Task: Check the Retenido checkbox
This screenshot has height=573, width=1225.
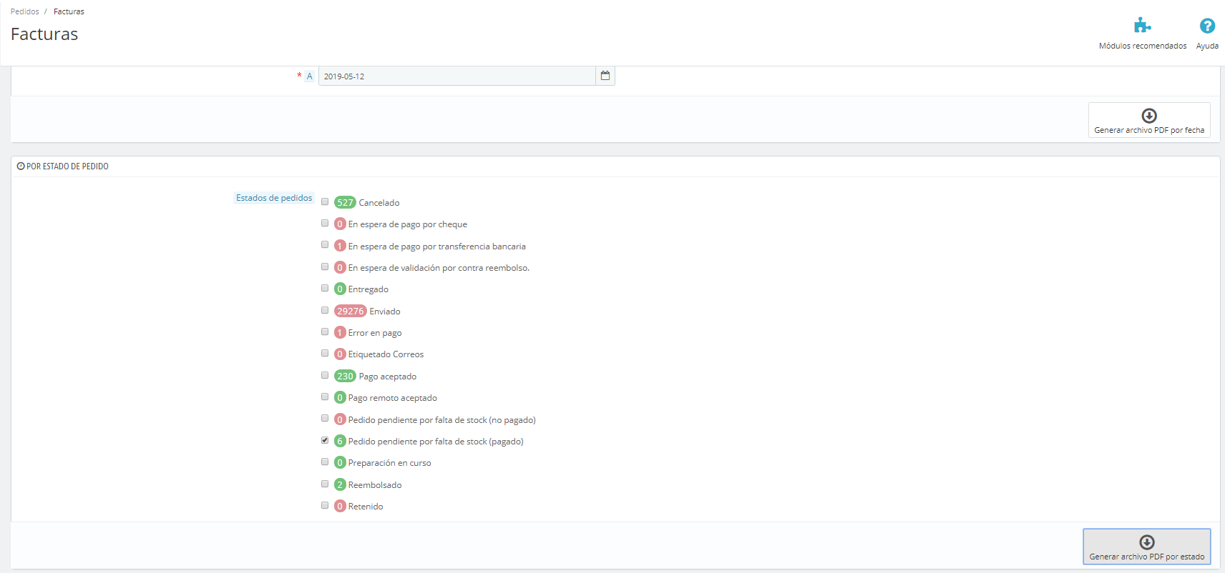Action: [325, 505]
